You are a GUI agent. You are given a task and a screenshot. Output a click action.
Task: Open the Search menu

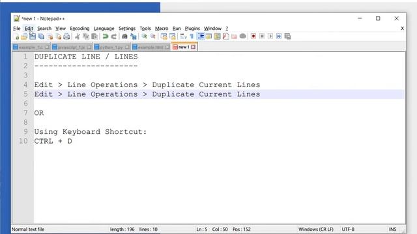tap(44, 29)
